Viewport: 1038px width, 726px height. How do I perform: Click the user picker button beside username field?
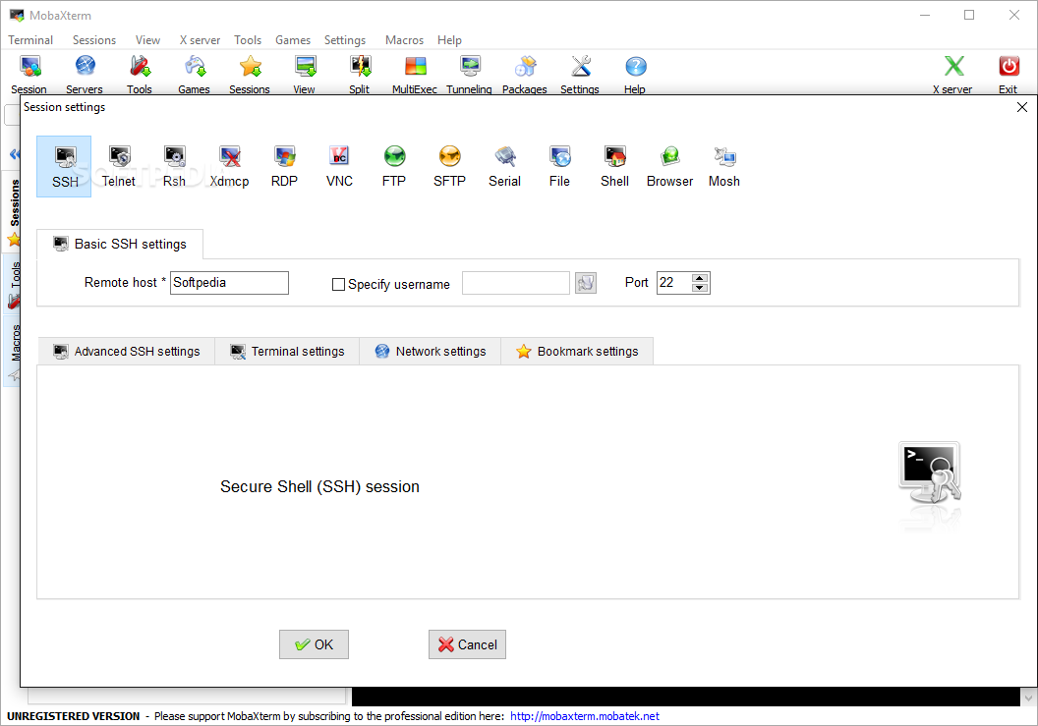pyautogui.click(x=586, y=283)
